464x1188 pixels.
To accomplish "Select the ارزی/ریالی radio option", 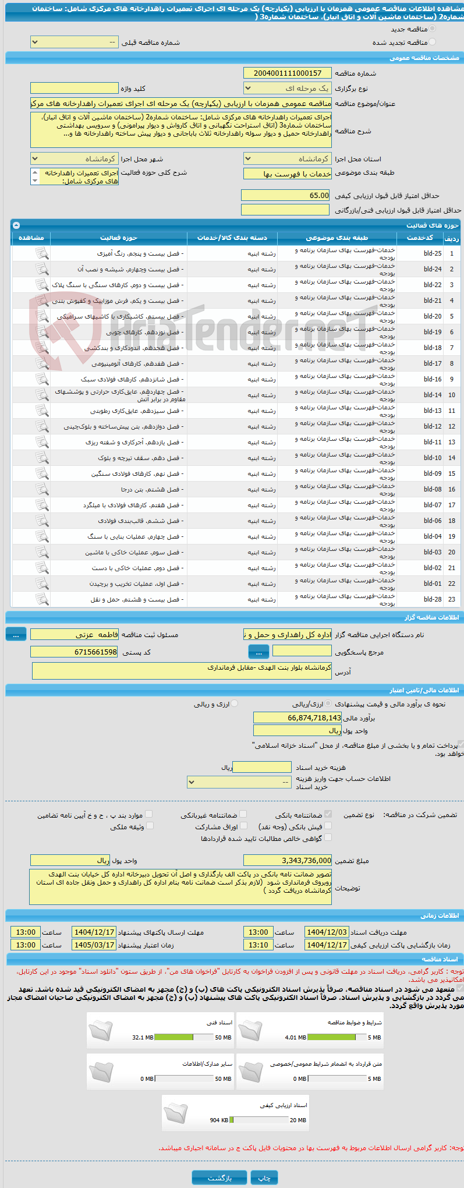I will pyautogui.click(x=328, y=703).
